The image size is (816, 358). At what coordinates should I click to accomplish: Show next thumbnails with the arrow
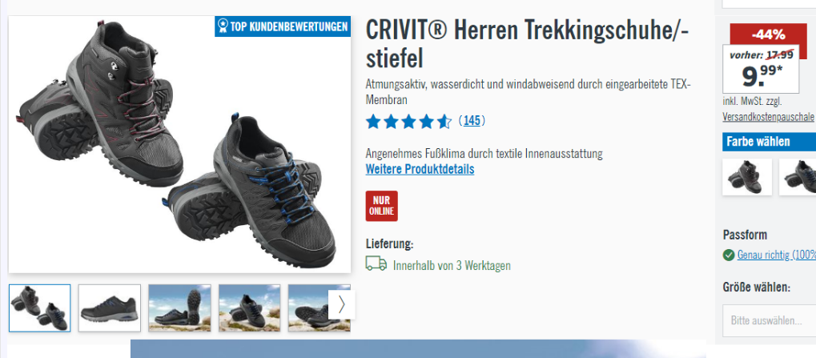click(x=342, y=304)
